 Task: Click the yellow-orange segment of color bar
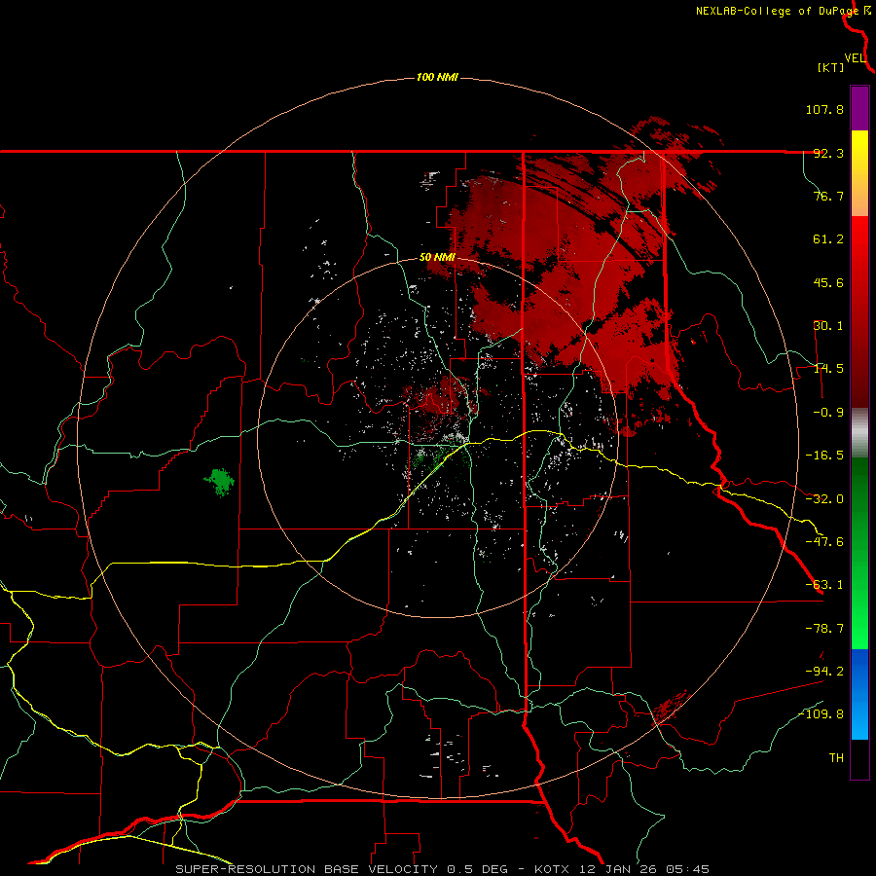pyautogui.click(x=859, y=173)
